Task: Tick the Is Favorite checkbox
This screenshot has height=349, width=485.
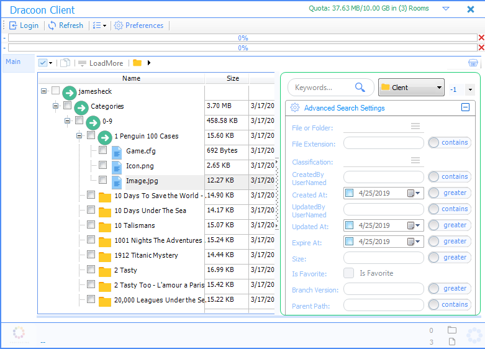Action: 348,273
